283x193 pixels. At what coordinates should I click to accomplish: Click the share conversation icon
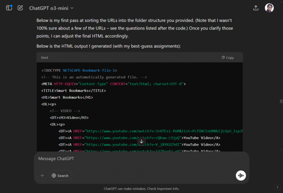coord(256,8)
